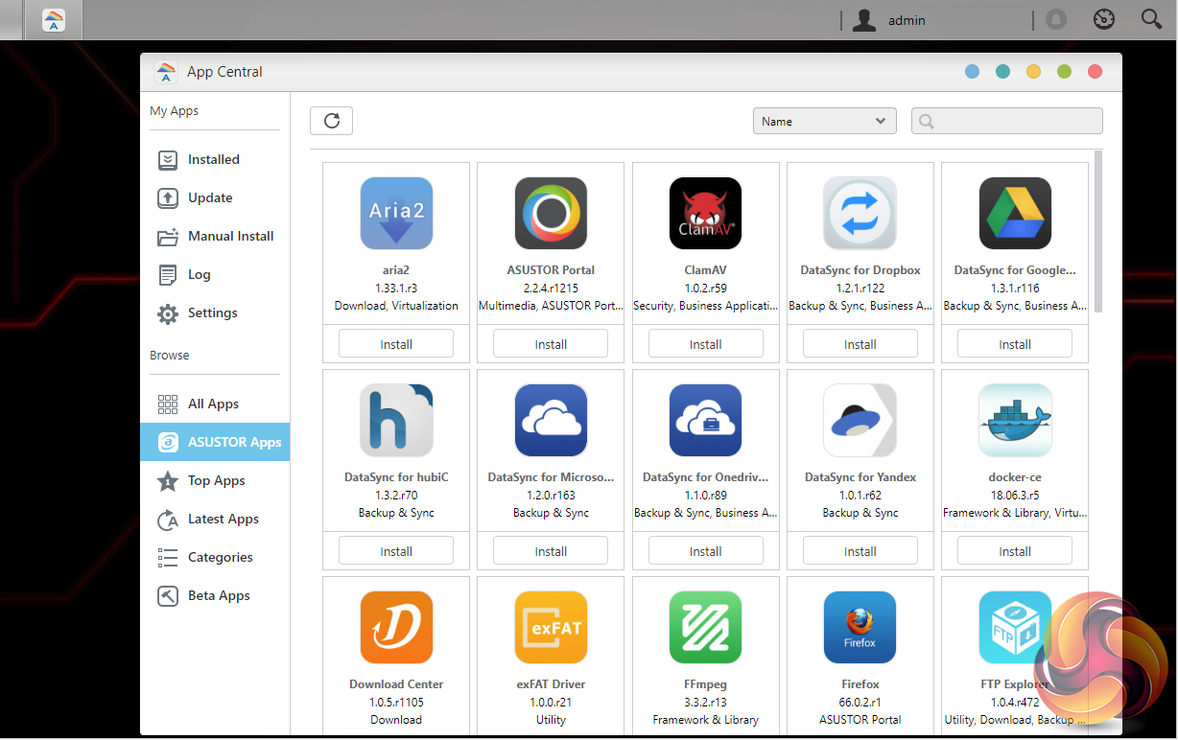Select the Download Center icon
Screen dimensions: 1178x740
click(396, 628)
